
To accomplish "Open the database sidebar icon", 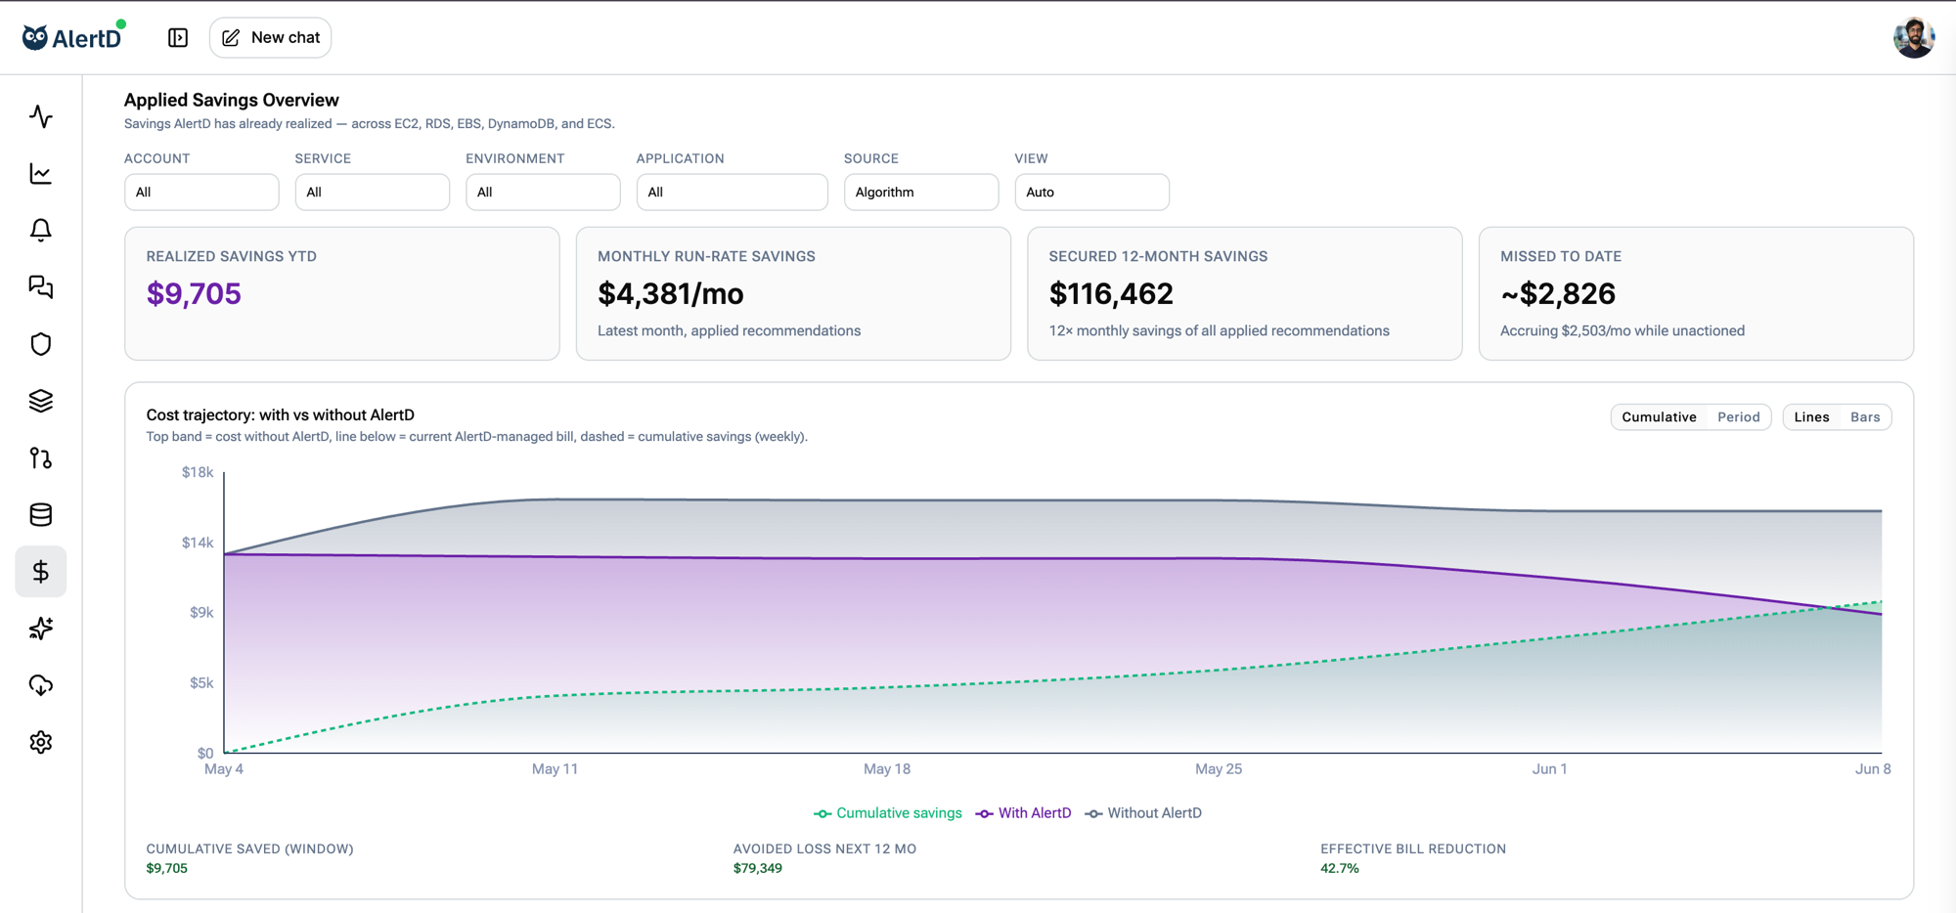I will pos(41,514).
